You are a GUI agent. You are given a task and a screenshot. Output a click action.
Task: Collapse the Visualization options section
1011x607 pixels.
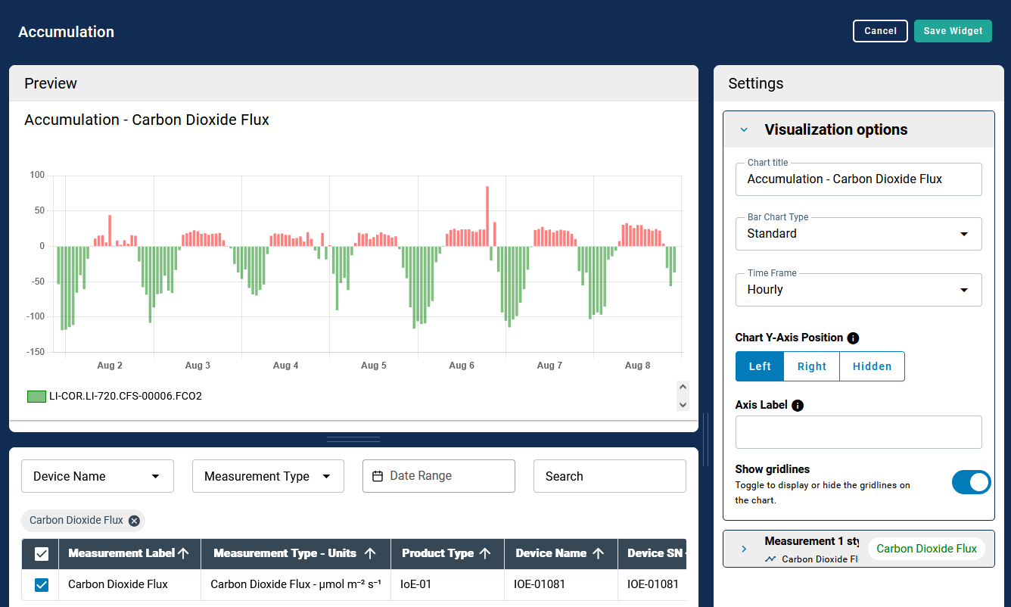(744, 130)
